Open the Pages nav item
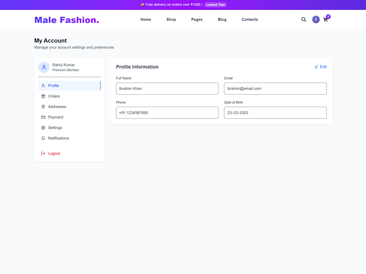Viewport: 366px width, 274px height. pos(197,20)
